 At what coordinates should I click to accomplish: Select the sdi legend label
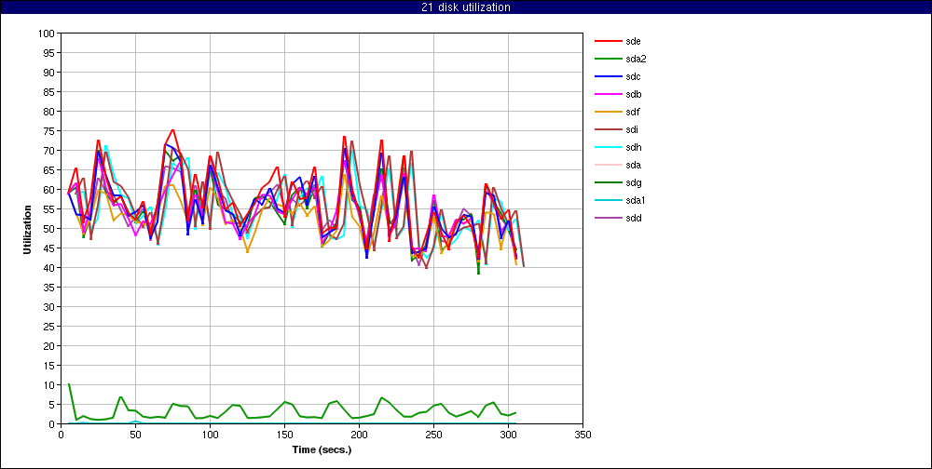coord(632,129)
